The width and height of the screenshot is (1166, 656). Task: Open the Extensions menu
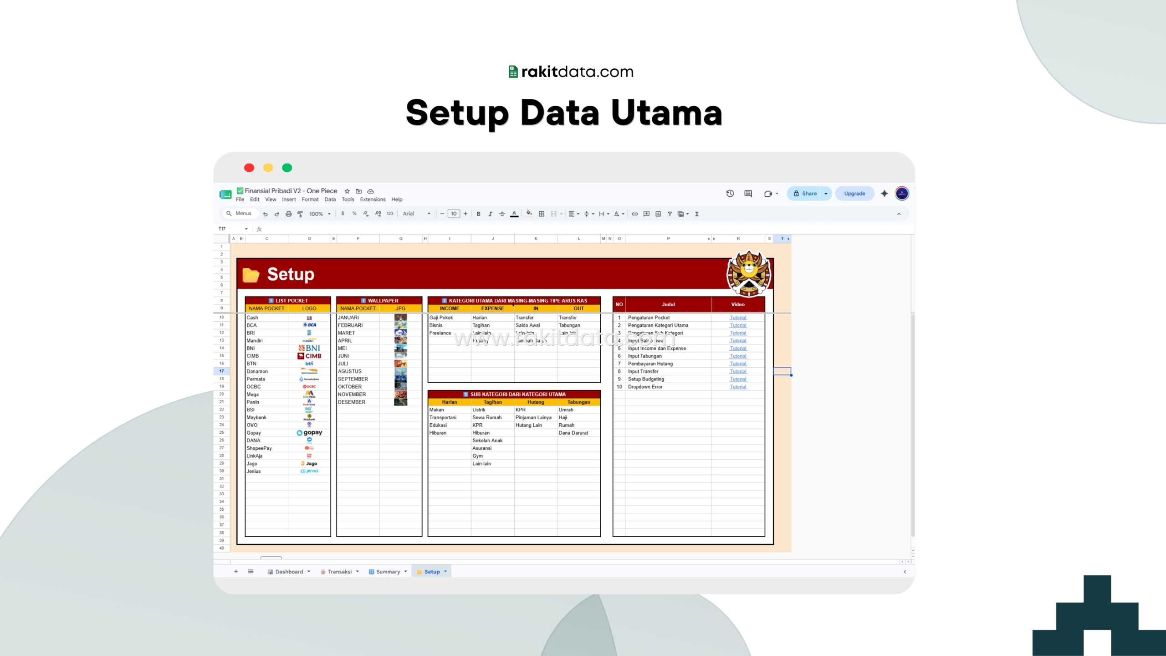coord(373,200)
